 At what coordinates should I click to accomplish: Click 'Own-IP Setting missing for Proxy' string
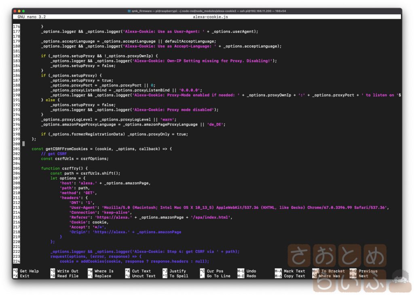tap(204, 61)
